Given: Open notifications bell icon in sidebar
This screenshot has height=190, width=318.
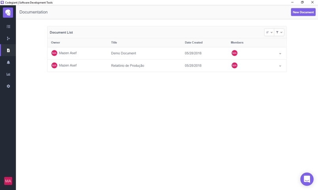Looking at the screenshot, I should [x=8, y=62].
